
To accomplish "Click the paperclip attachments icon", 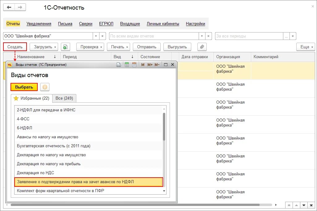I will click(202, 47).
